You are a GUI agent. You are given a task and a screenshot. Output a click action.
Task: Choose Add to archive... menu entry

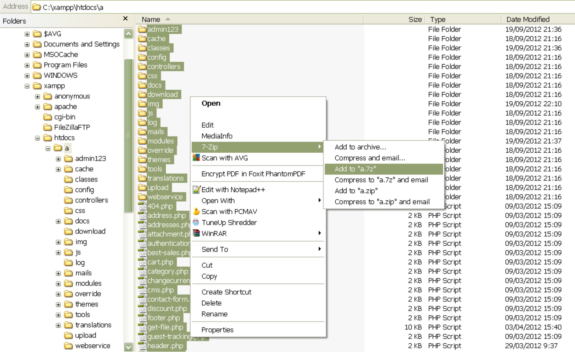360,147
